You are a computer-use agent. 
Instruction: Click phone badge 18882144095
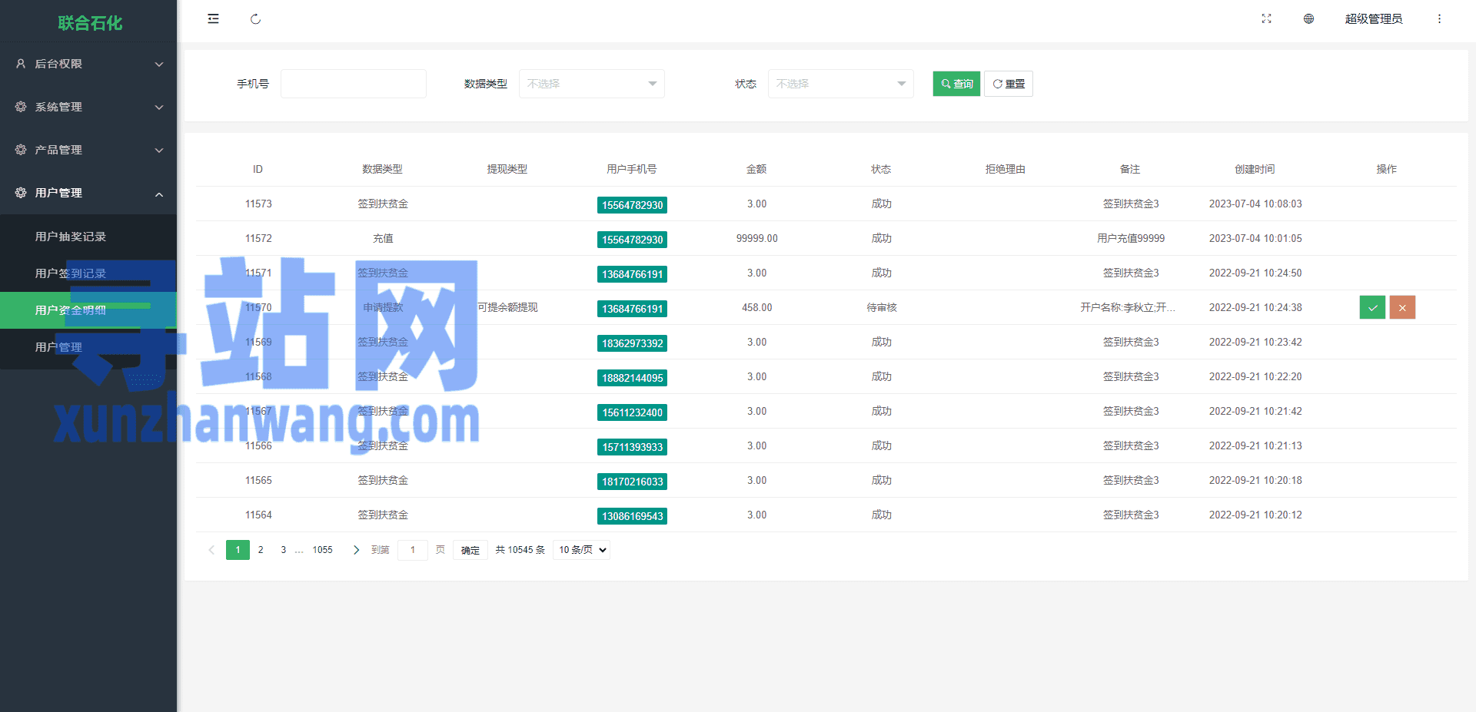pos(632,378)
